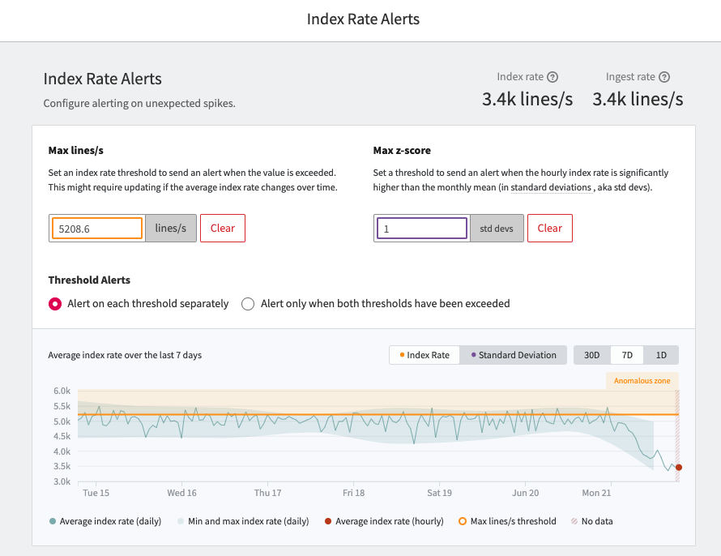The height and width of the screenshot is (556, 721).
Task: Click the orange Max lines/s threshold line
Action: click(x=378, y=415)
